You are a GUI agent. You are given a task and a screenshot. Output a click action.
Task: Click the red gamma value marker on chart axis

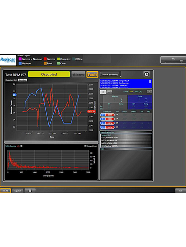91,111
